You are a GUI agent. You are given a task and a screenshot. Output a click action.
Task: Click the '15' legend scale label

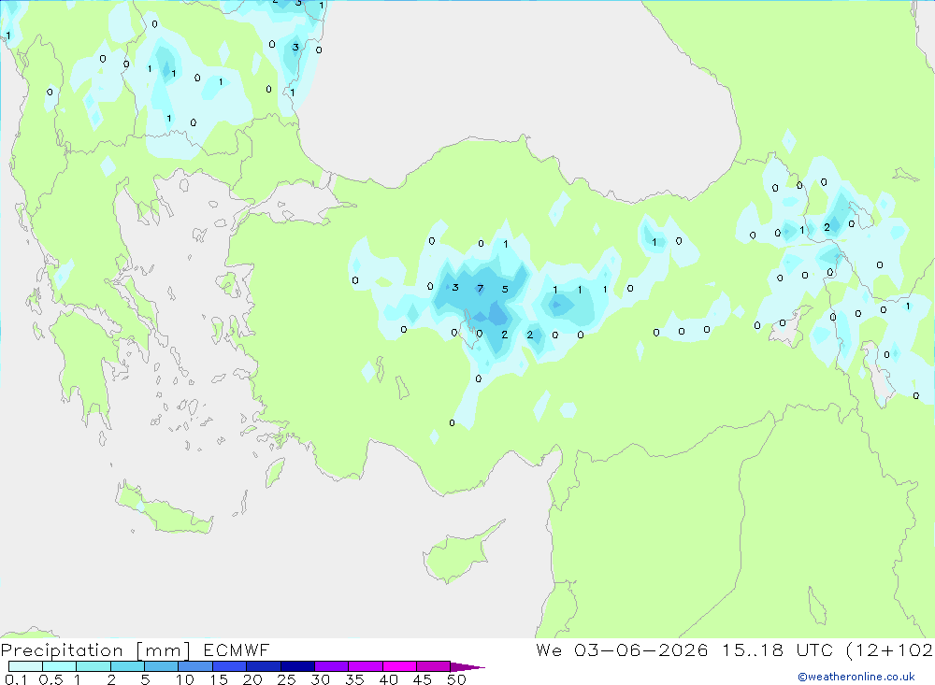coord(219,679)
